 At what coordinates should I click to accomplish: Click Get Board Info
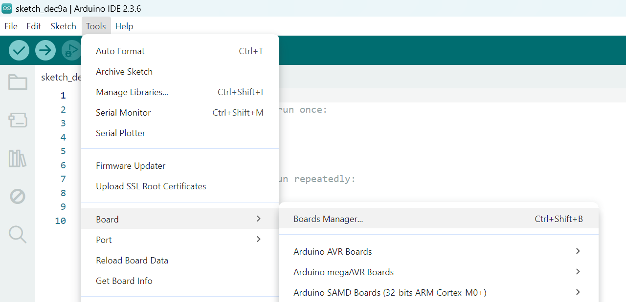(124, 281)
